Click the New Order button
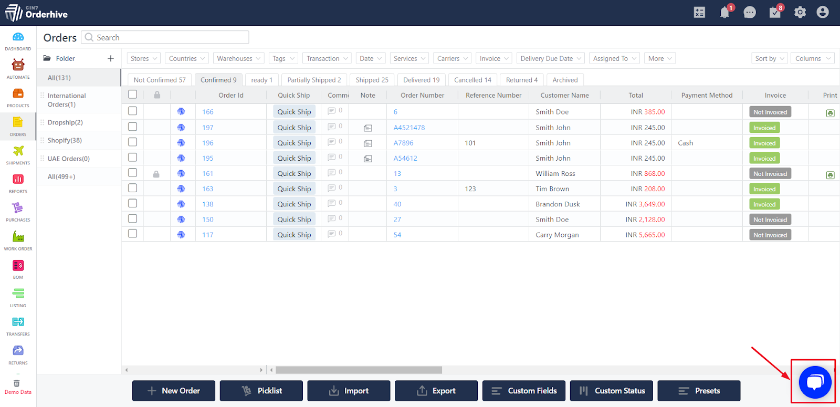This screenshot has width=840, height=407. point(174,391)
